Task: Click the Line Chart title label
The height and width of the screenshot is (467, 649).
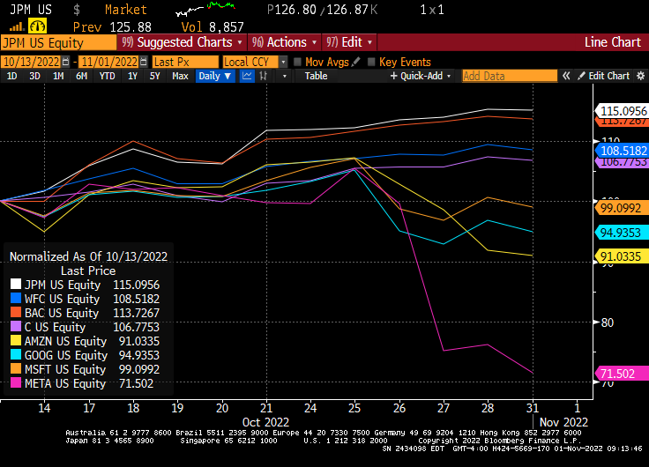Action: [x=613, y=42]
